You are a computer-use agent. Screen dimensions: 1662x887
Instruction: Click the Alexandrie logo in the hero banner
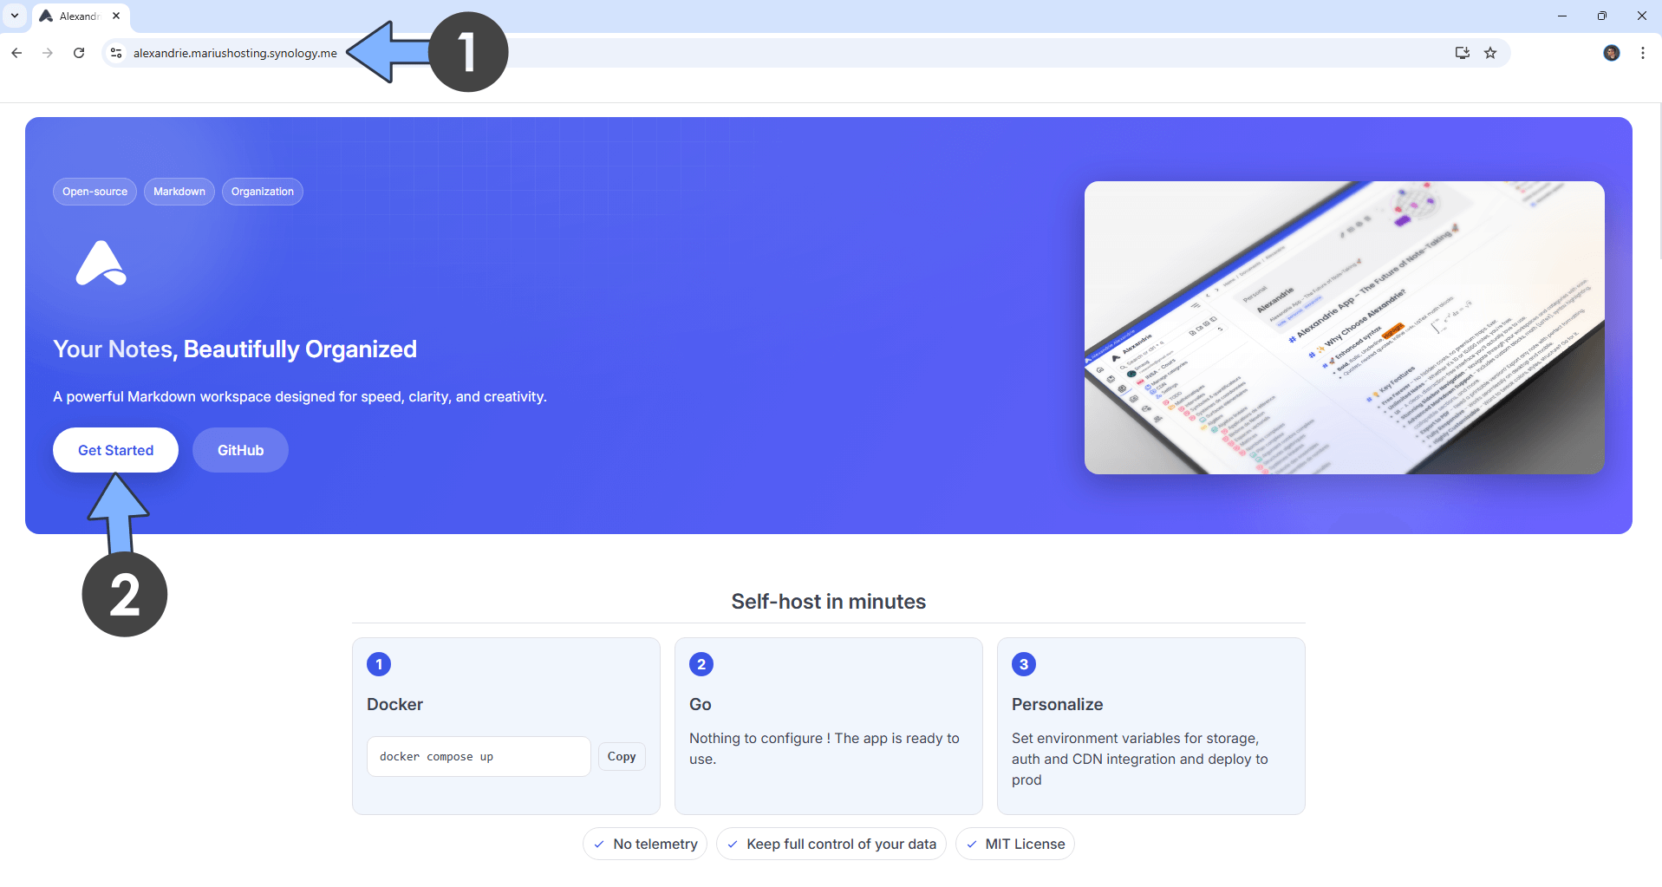[x=101, y=264]
